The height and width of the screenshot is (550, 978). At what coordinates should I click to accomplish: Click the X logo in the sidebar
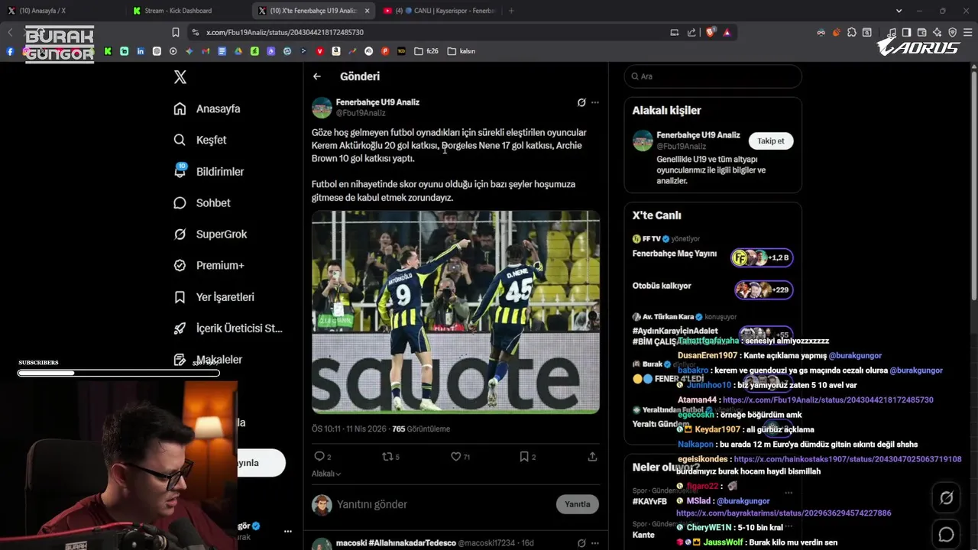pyautogui.click(x=180, y=76)
